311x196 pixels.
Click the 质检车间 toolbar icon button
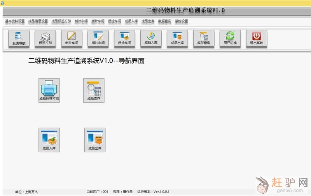coord(124,39)
